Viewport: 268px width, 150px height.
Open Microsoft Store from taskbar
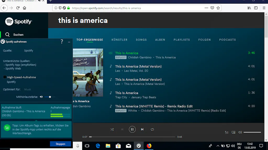coord(118,146)
